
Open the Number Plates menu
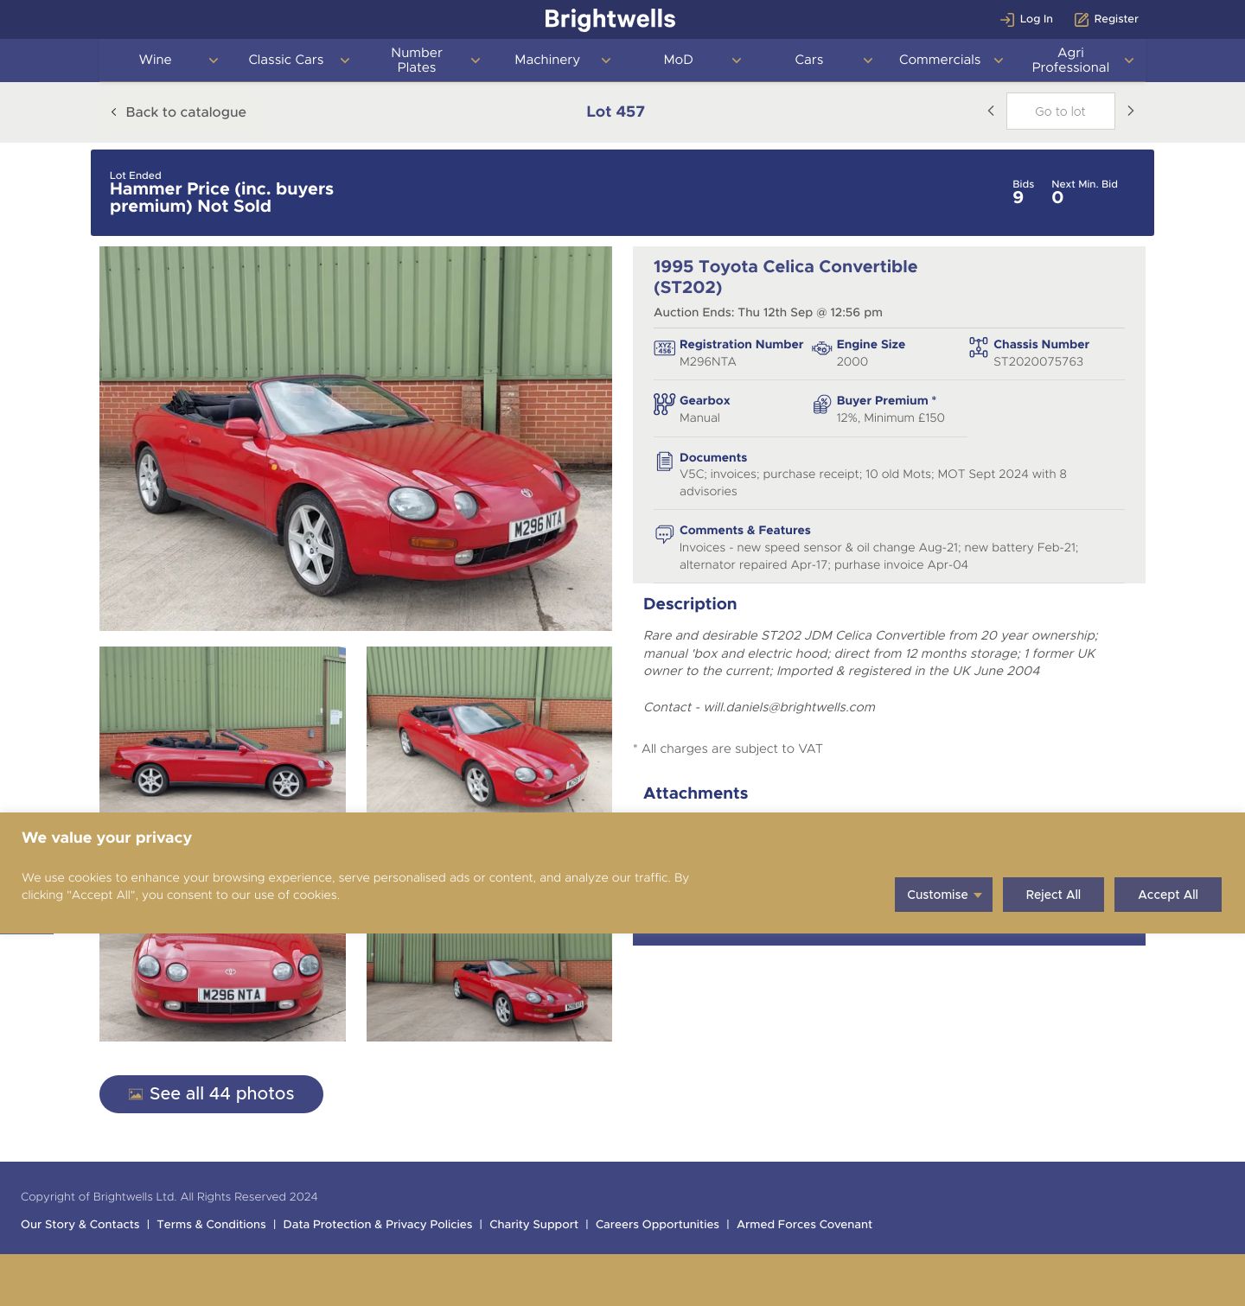tap(417, 60)
